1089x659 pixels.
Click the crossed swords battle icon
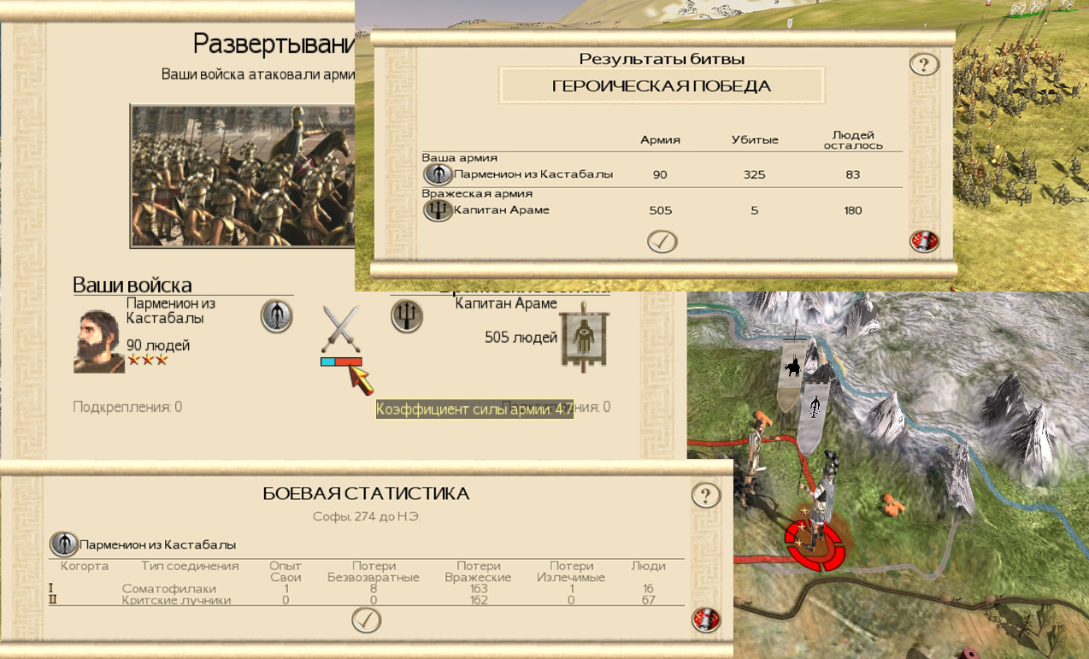point(341,329)
